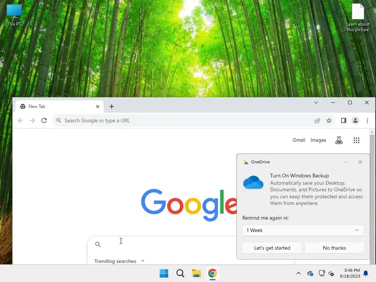Open notifications bell icon
The width and height of the screenshot is (376, 282).
[x=366, y=273]
